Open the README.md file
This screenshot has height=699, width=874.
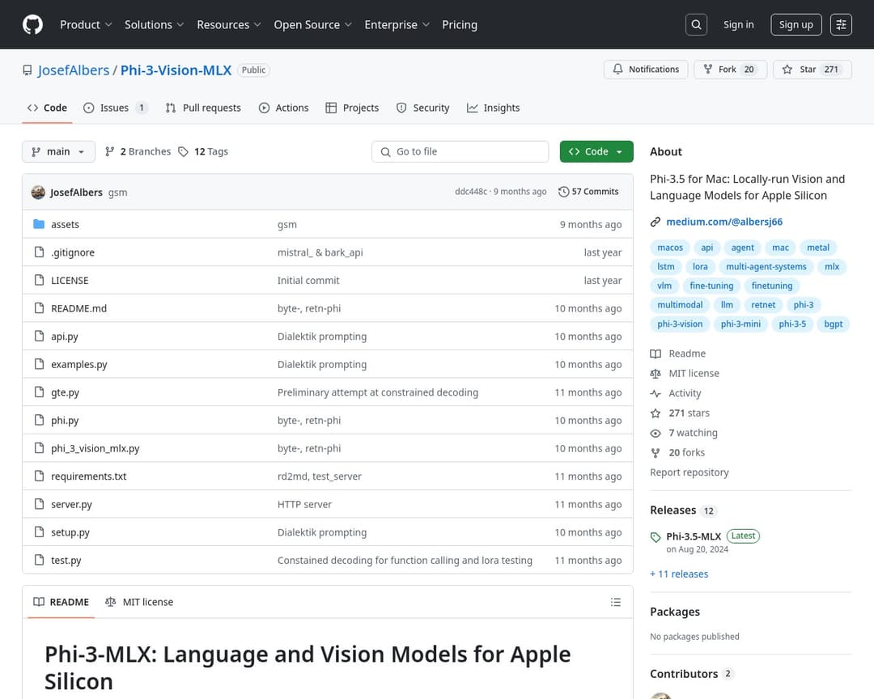78,308
